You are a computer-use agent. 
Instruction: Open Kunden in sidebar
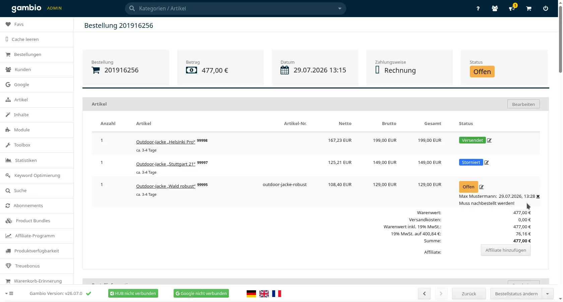point(37,70)
